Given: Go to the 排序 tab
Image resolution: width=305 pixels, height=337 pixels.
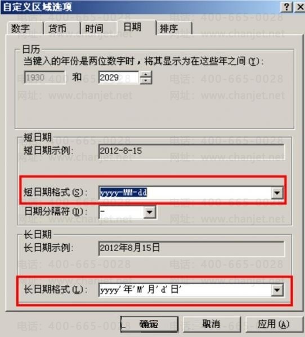Looking at the screenshot, I should click(174, 29).
